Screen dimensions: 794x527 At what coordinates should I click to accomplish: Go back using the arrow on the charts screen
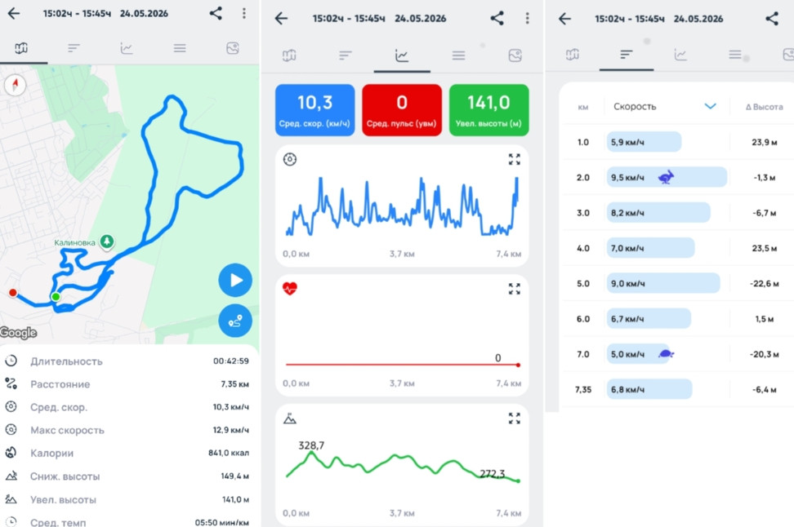281,19
